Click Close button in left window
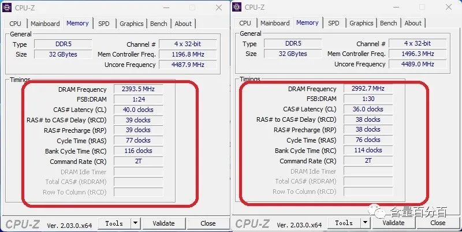Image resolution: width=462 pixels, height=232 pixels. point(208,223)
